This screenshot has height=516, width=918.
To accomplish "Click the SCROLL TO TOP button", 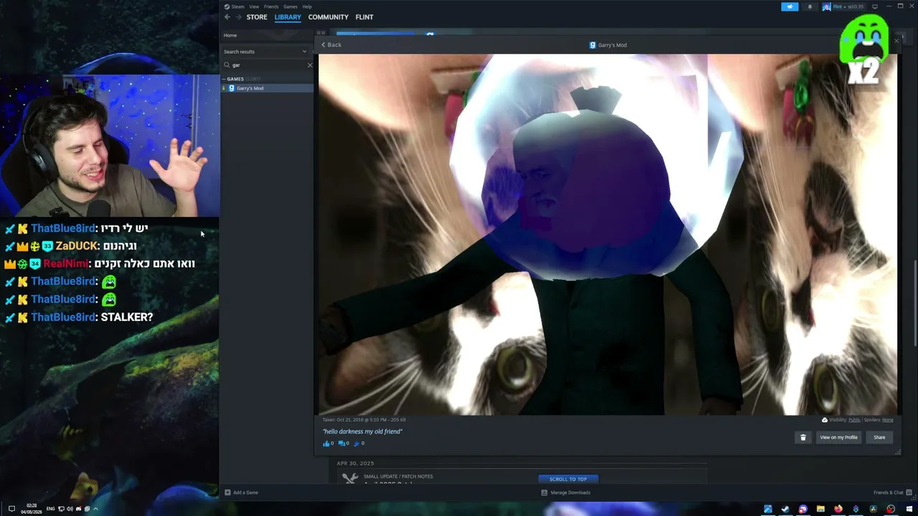I will click(x=568, y=479).
